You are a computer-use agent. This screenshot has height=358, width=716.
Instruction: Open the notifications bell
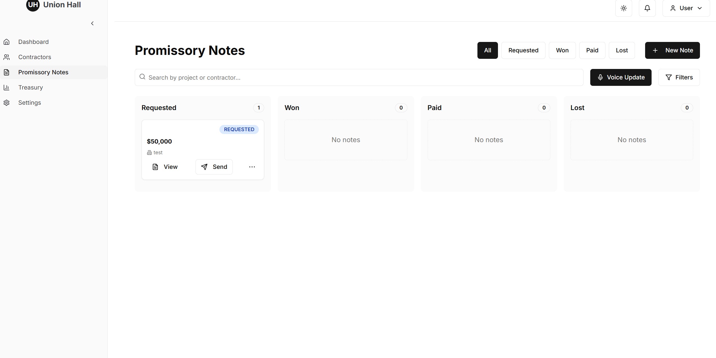pos(647,8)
